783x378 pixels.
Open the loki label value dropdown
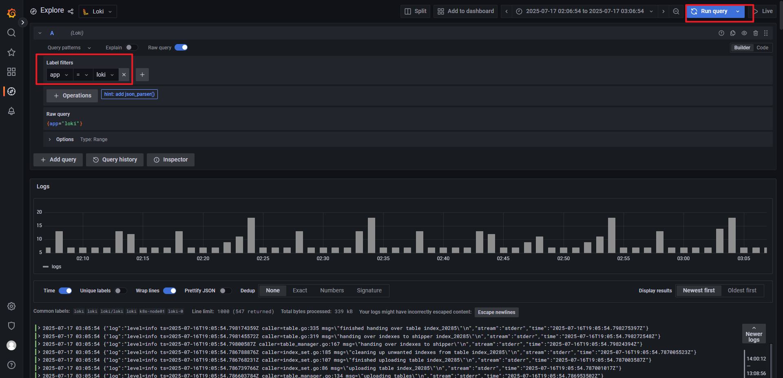pos(106,75)
